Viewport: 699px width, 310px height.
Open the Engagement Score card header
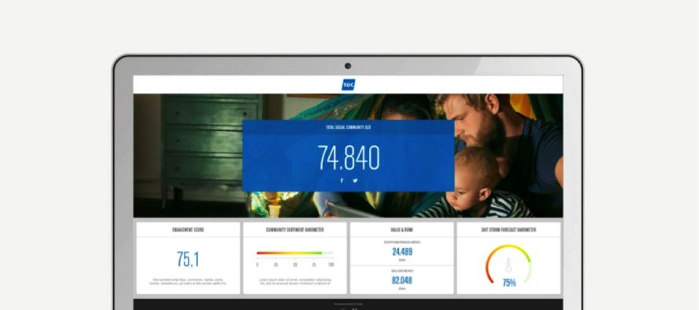188,230
